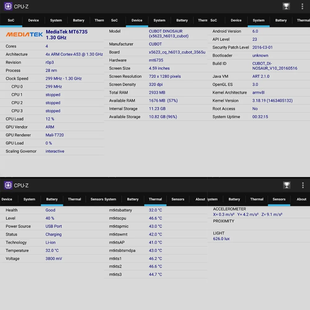
Task: Click the Build ID value 'CUBOT_DI-NOSAUR_V10_20160516'
Action: pyautogui.click(x=275, y=66)
